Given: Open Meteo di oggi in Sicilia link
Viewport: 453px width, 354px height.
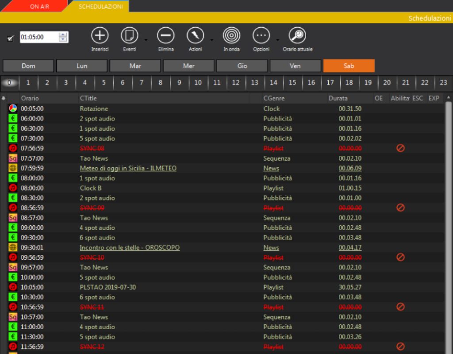Looking at the screenshot, I should pos(128,168).
